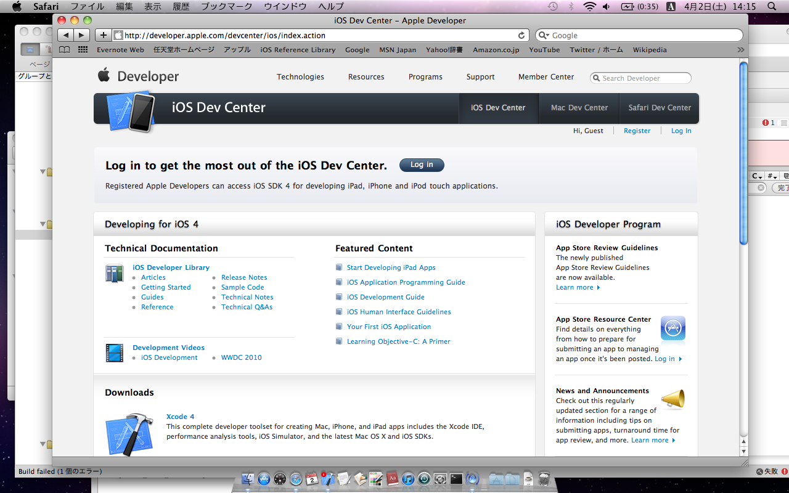This screenshot has height=493, width=789.
Task: Open the Google search engine dropdown
Action: point(544,36)
